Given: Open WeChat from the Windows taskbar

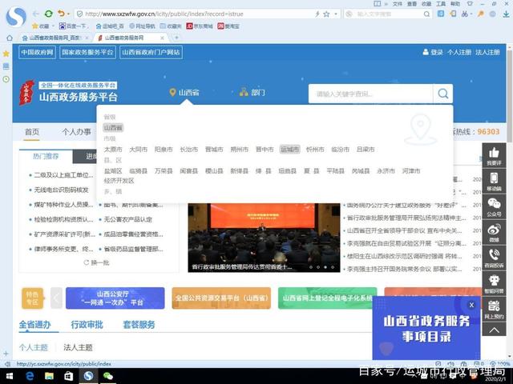Looking at the screenshot, I should [x=106, y=375].
